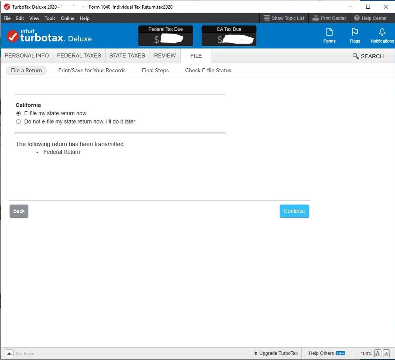The height and width of the screenshot is (360, 395).
Task: Click the TurboTax checkmark logo
Action: (13, 36)
